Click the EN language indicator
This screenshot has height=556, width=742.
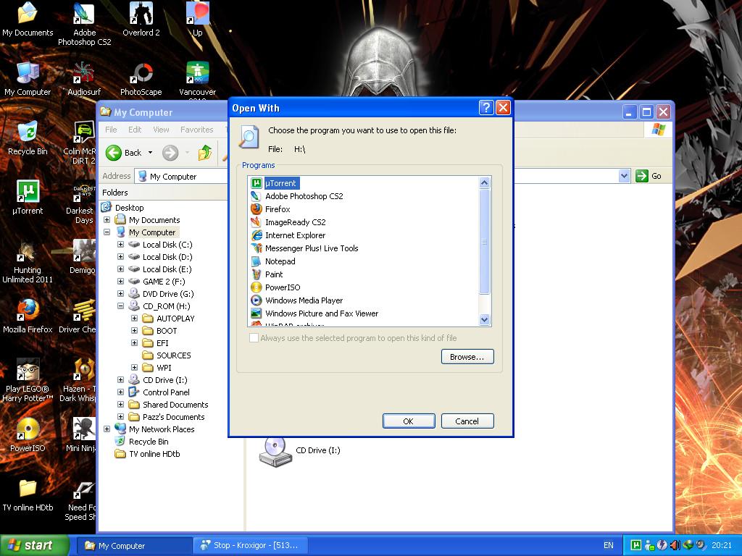608,545
